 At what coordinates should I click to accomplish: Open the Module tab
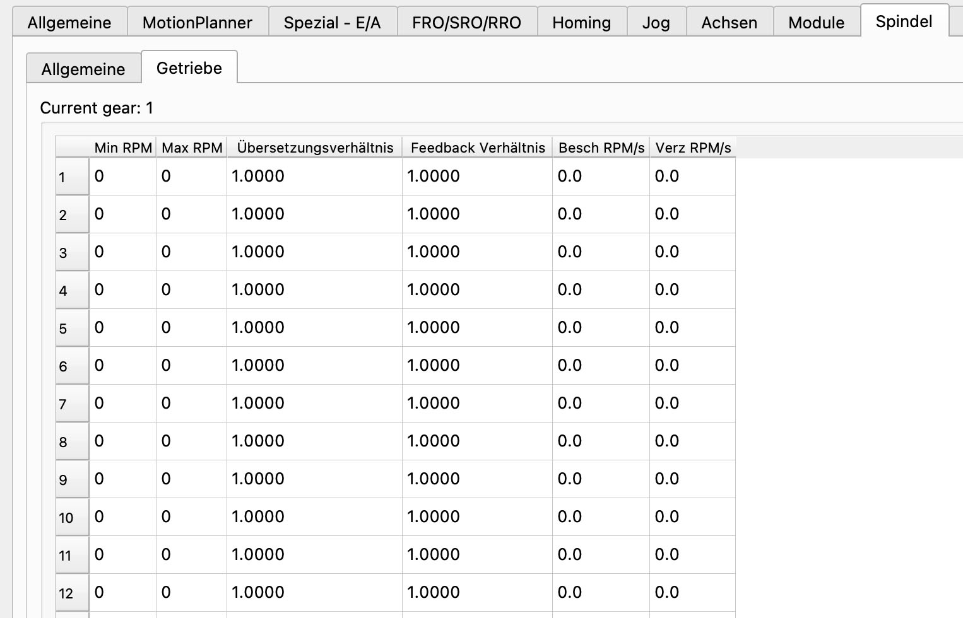pyautogui.click(x=816, y=23)
